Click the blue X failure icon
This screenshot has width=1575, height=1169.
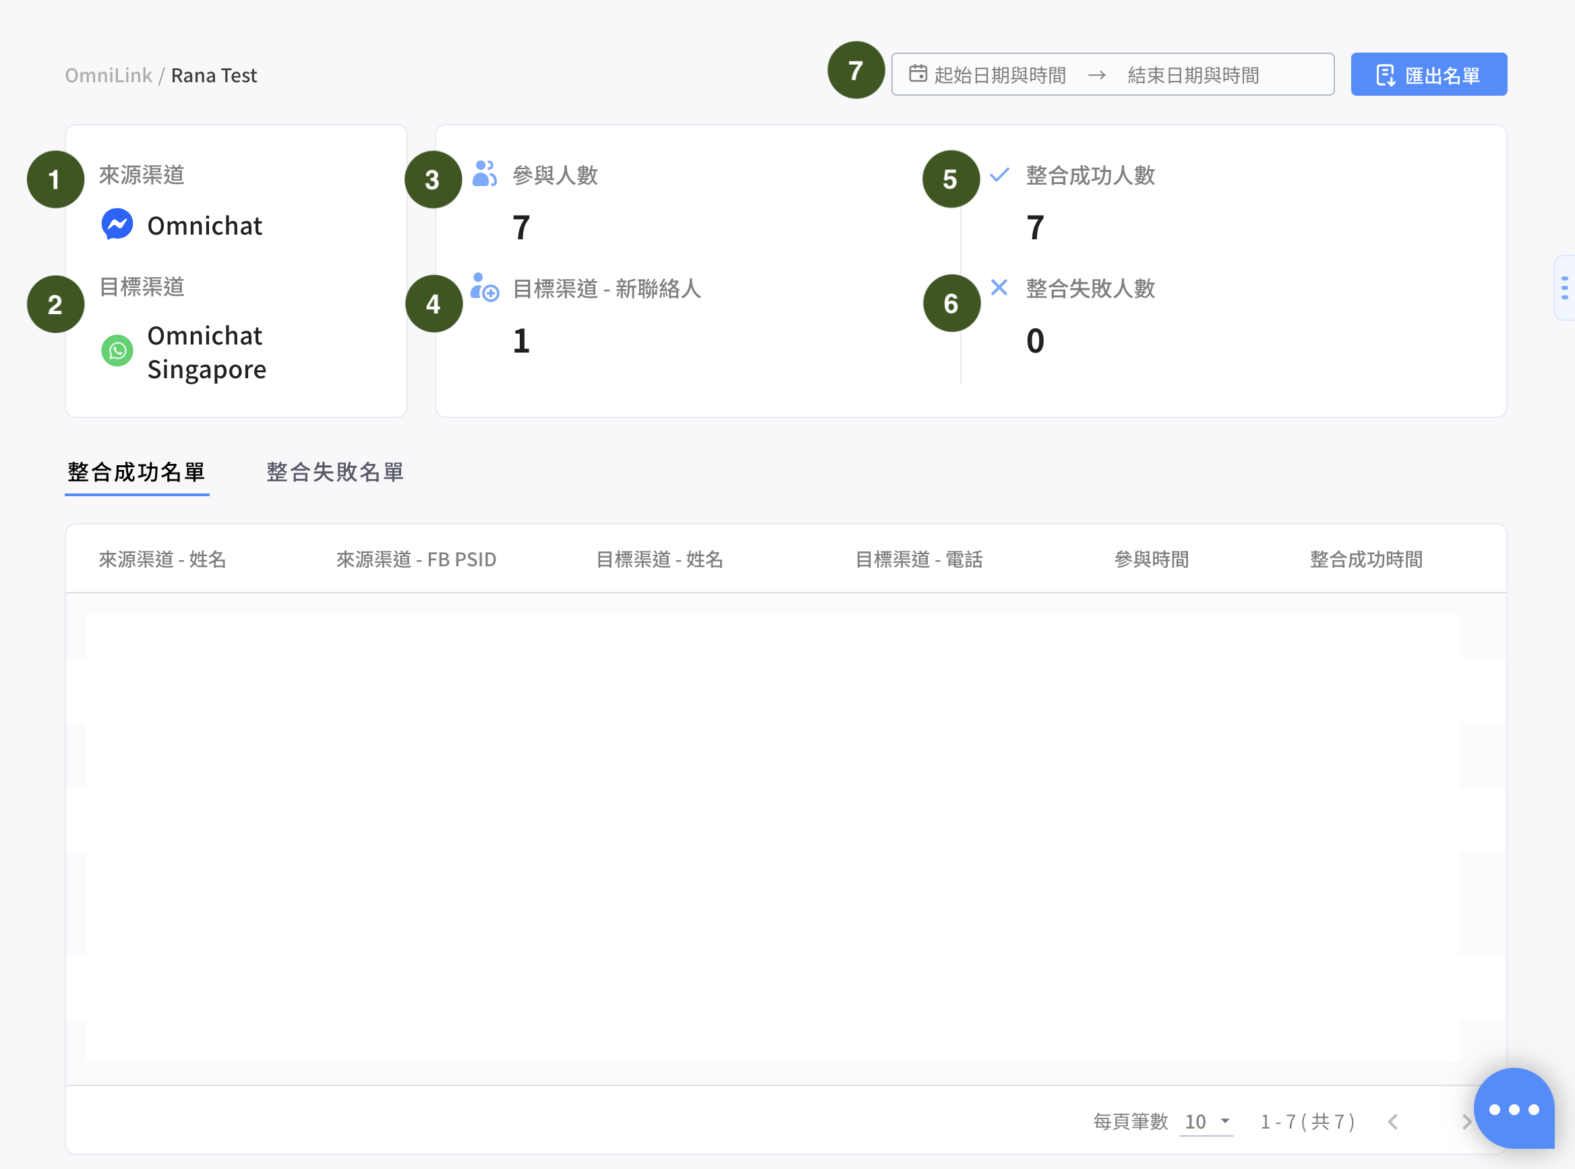999,287
